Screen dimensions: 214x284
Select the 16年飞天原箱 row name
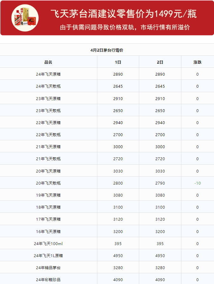coord(48,231)
